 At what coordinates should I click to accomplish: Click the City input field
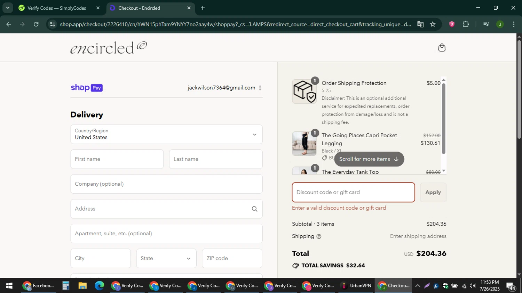[101, 259]
